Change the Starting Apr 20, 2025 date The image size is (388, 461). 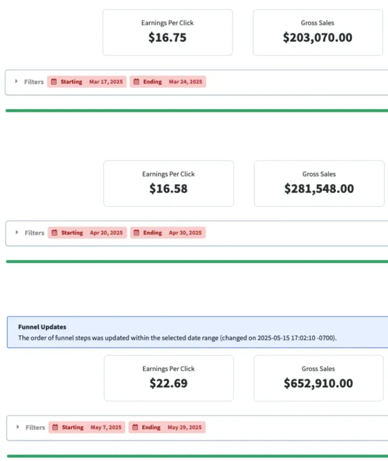click(87, 233)
